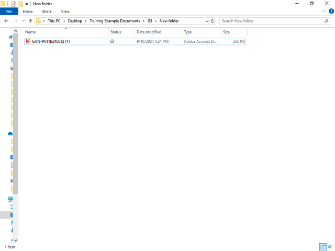Viewport: 335px width, 251px height.
Task: Click the Properties icon in the quick access toolbar
Action: point(14,4)
